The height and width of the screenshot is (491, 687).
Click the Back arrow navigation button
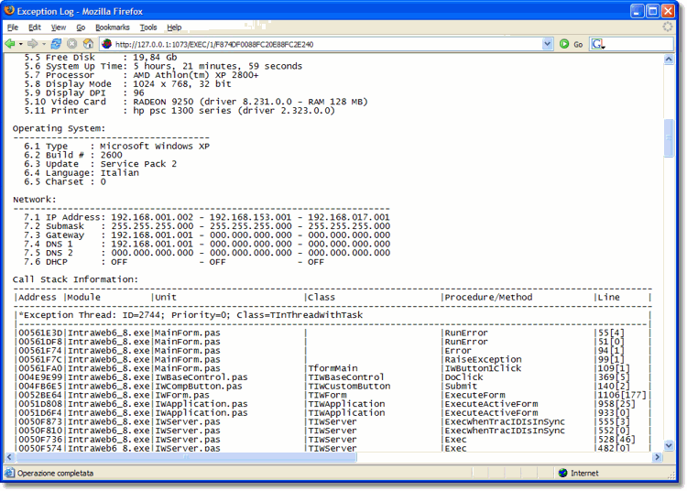[10, 44]
